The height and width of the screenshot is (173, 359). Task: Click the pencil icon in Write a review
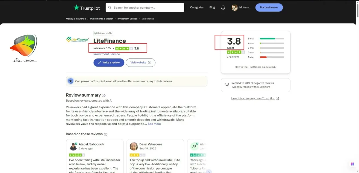[100, 63]
